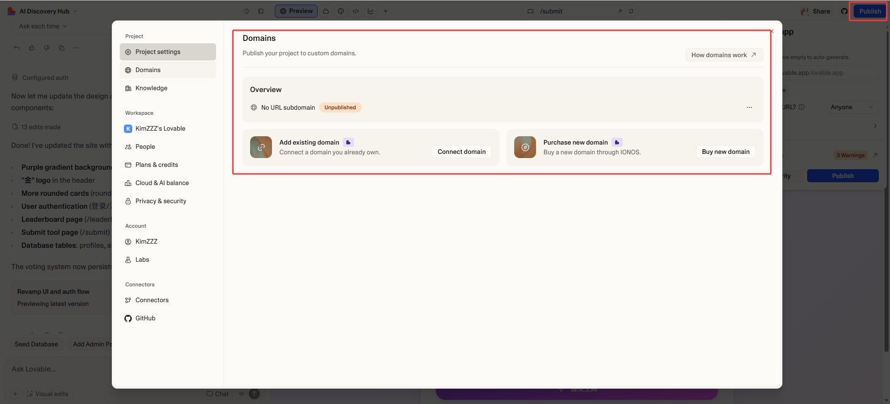890x404 pixels.
Task: Open the Ask each time dropdown
Action: [x=43, y=26]
